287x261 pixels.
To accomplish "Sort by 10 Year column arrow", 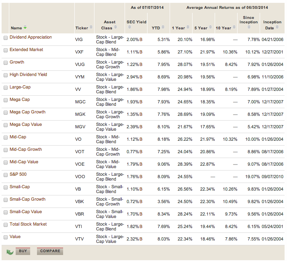I will pos(234,27).
